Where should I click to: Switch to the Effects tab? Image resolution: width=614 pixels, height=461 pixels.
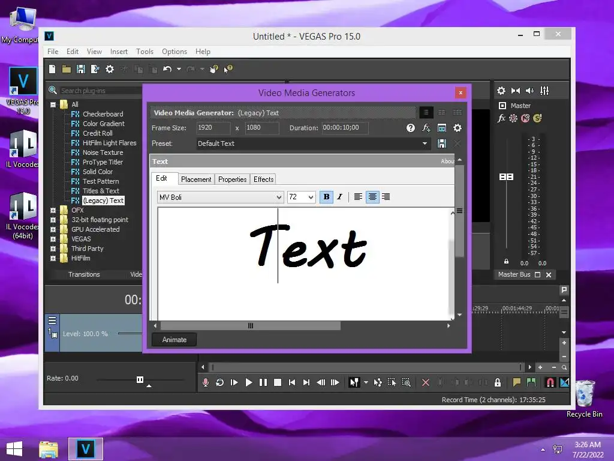pyautogui.click(x=264, y=179)
